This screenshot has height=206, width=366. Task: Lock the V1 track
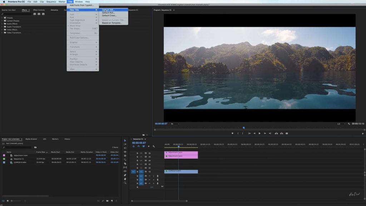tap(138, 172)
